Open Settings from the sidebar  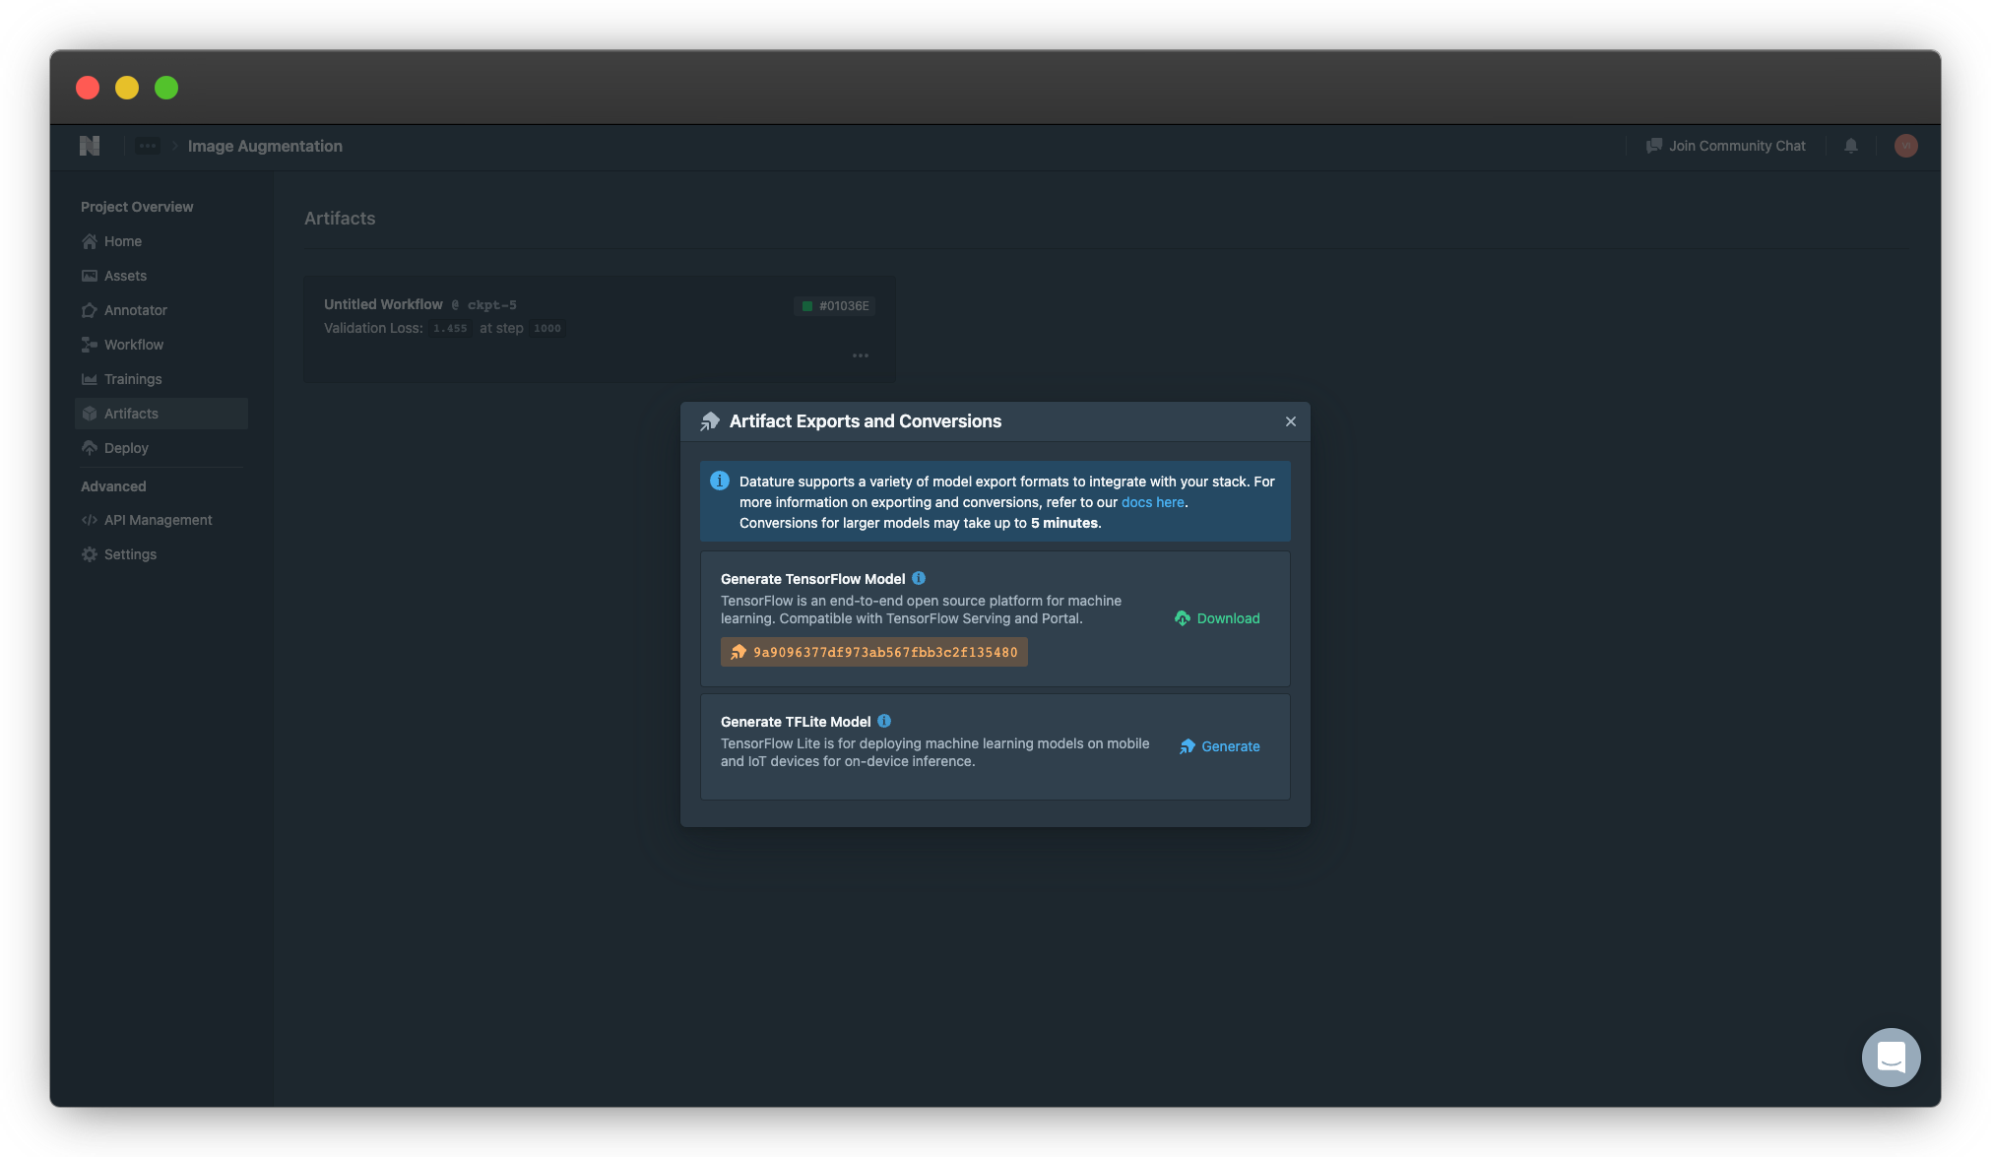point(130,554)
